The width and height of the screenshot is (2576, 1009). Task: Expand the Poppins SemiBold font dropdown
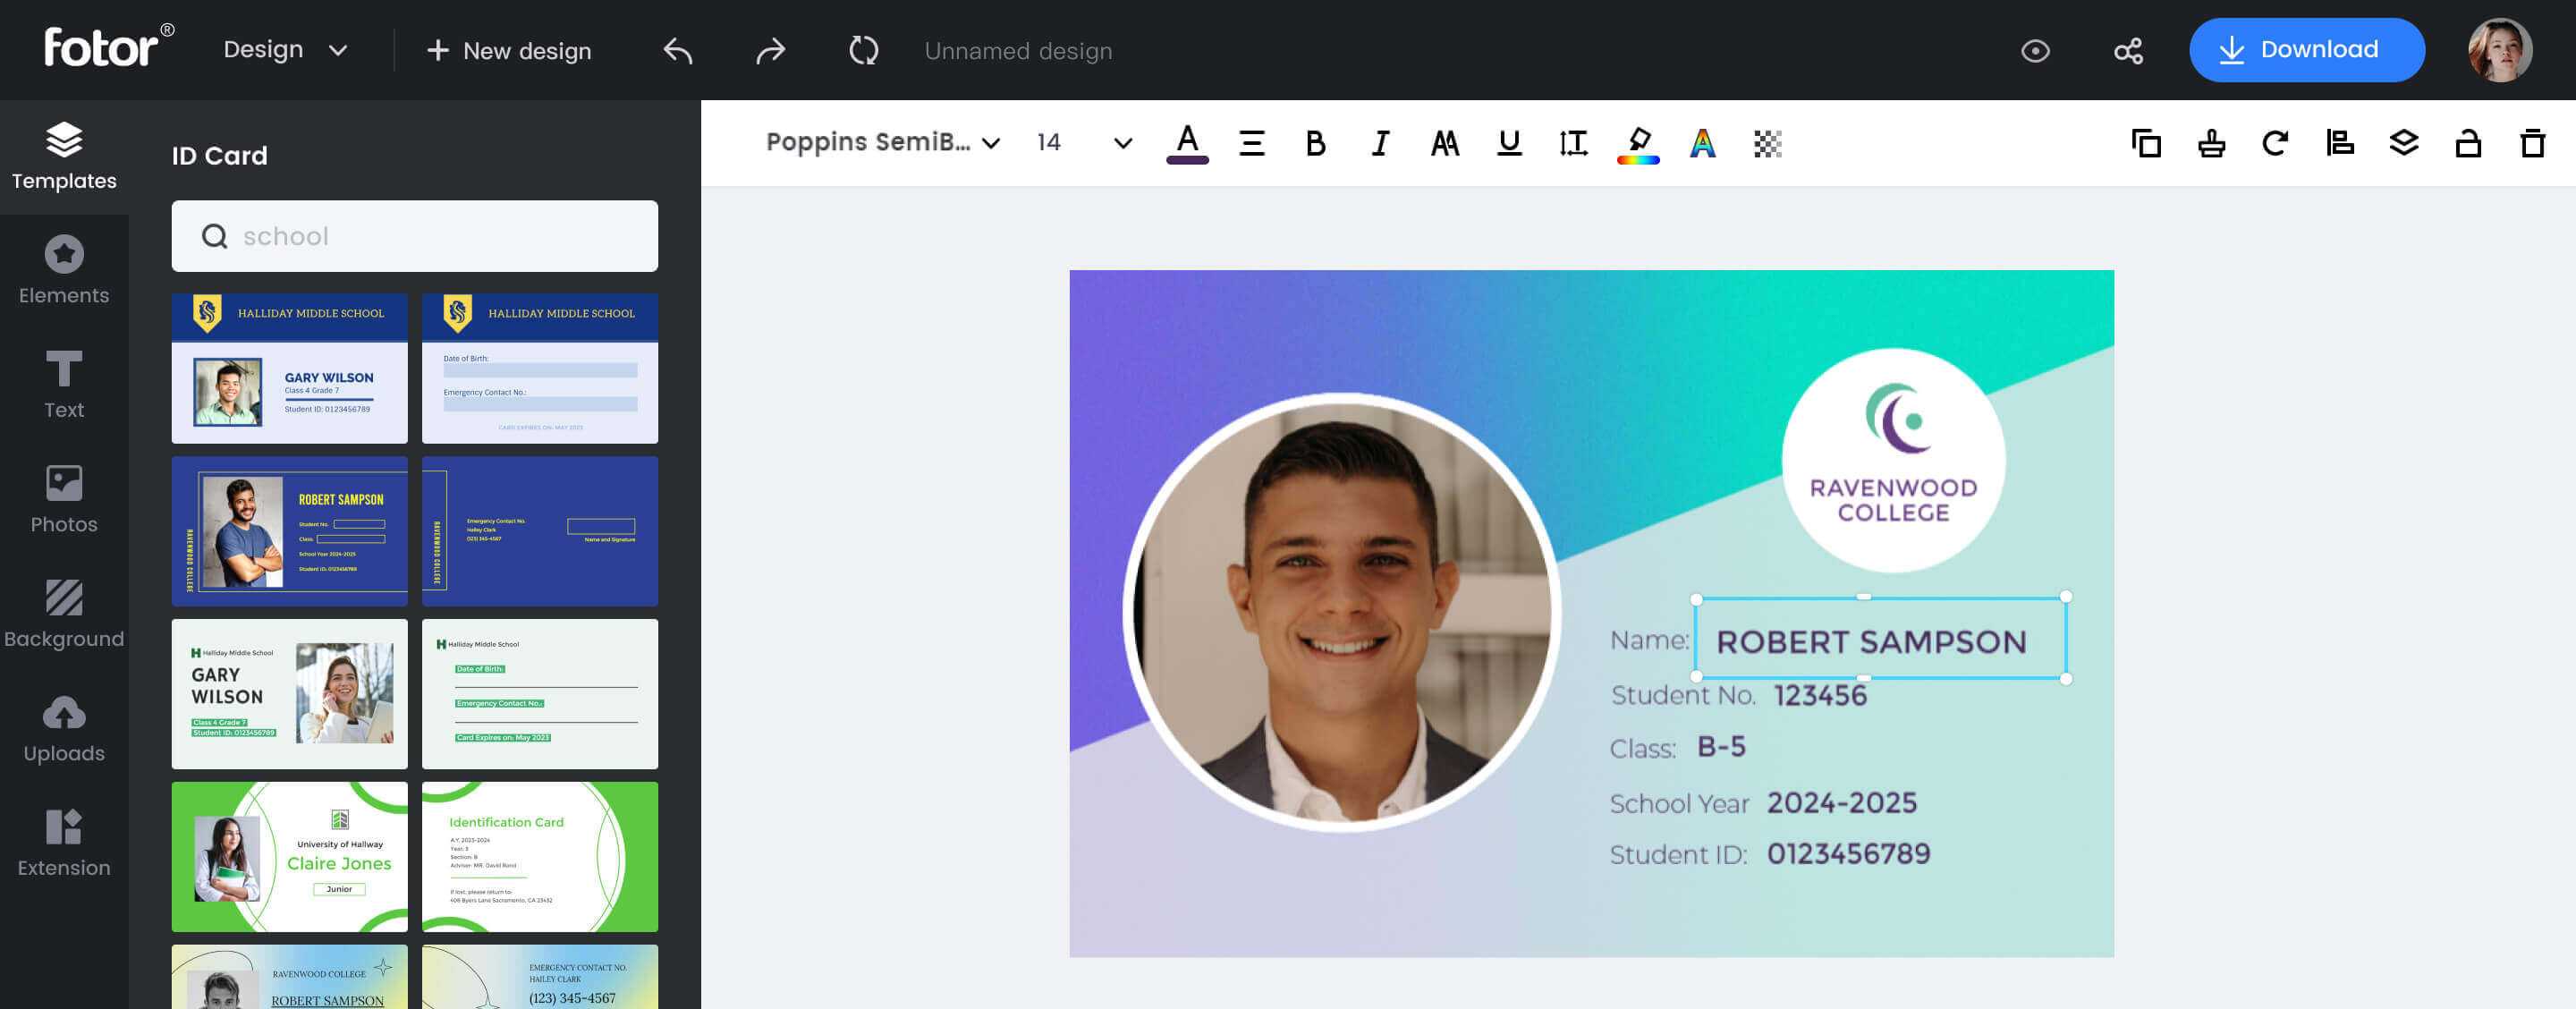(x=883, y=143)
